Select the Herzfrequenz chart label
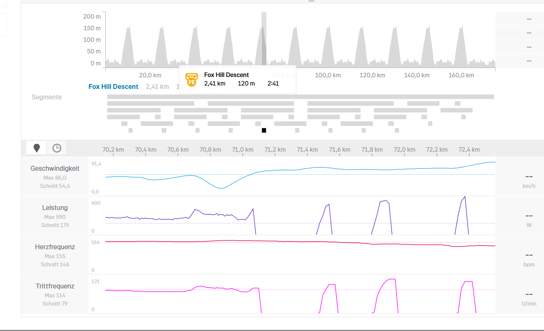 [x=55, y=247]
